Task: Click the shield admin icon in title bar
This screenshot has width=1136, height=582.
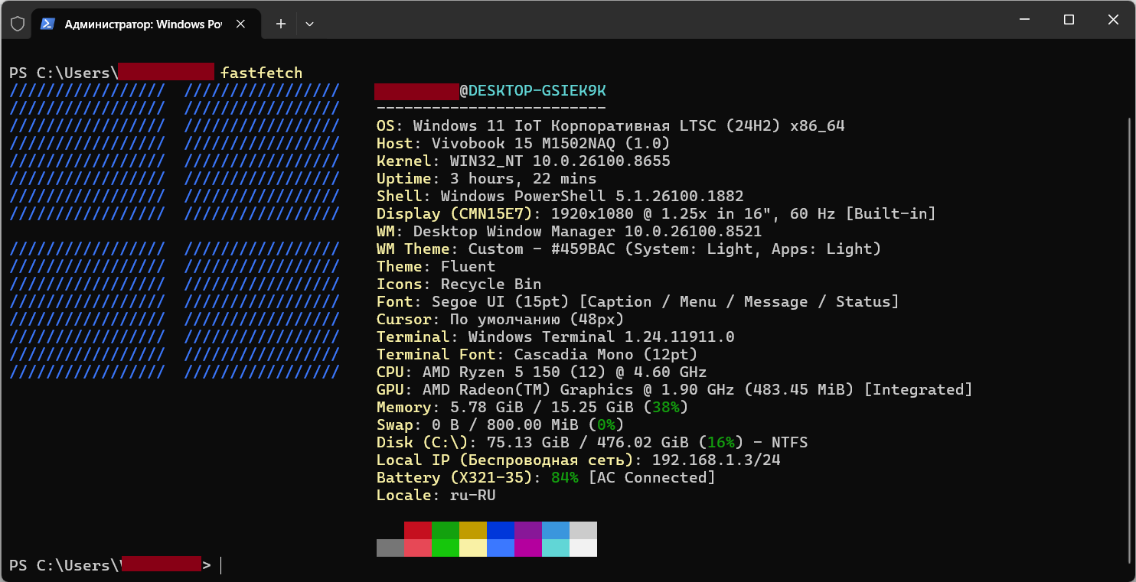Action: pyautogui.click(x=17, y=24)
